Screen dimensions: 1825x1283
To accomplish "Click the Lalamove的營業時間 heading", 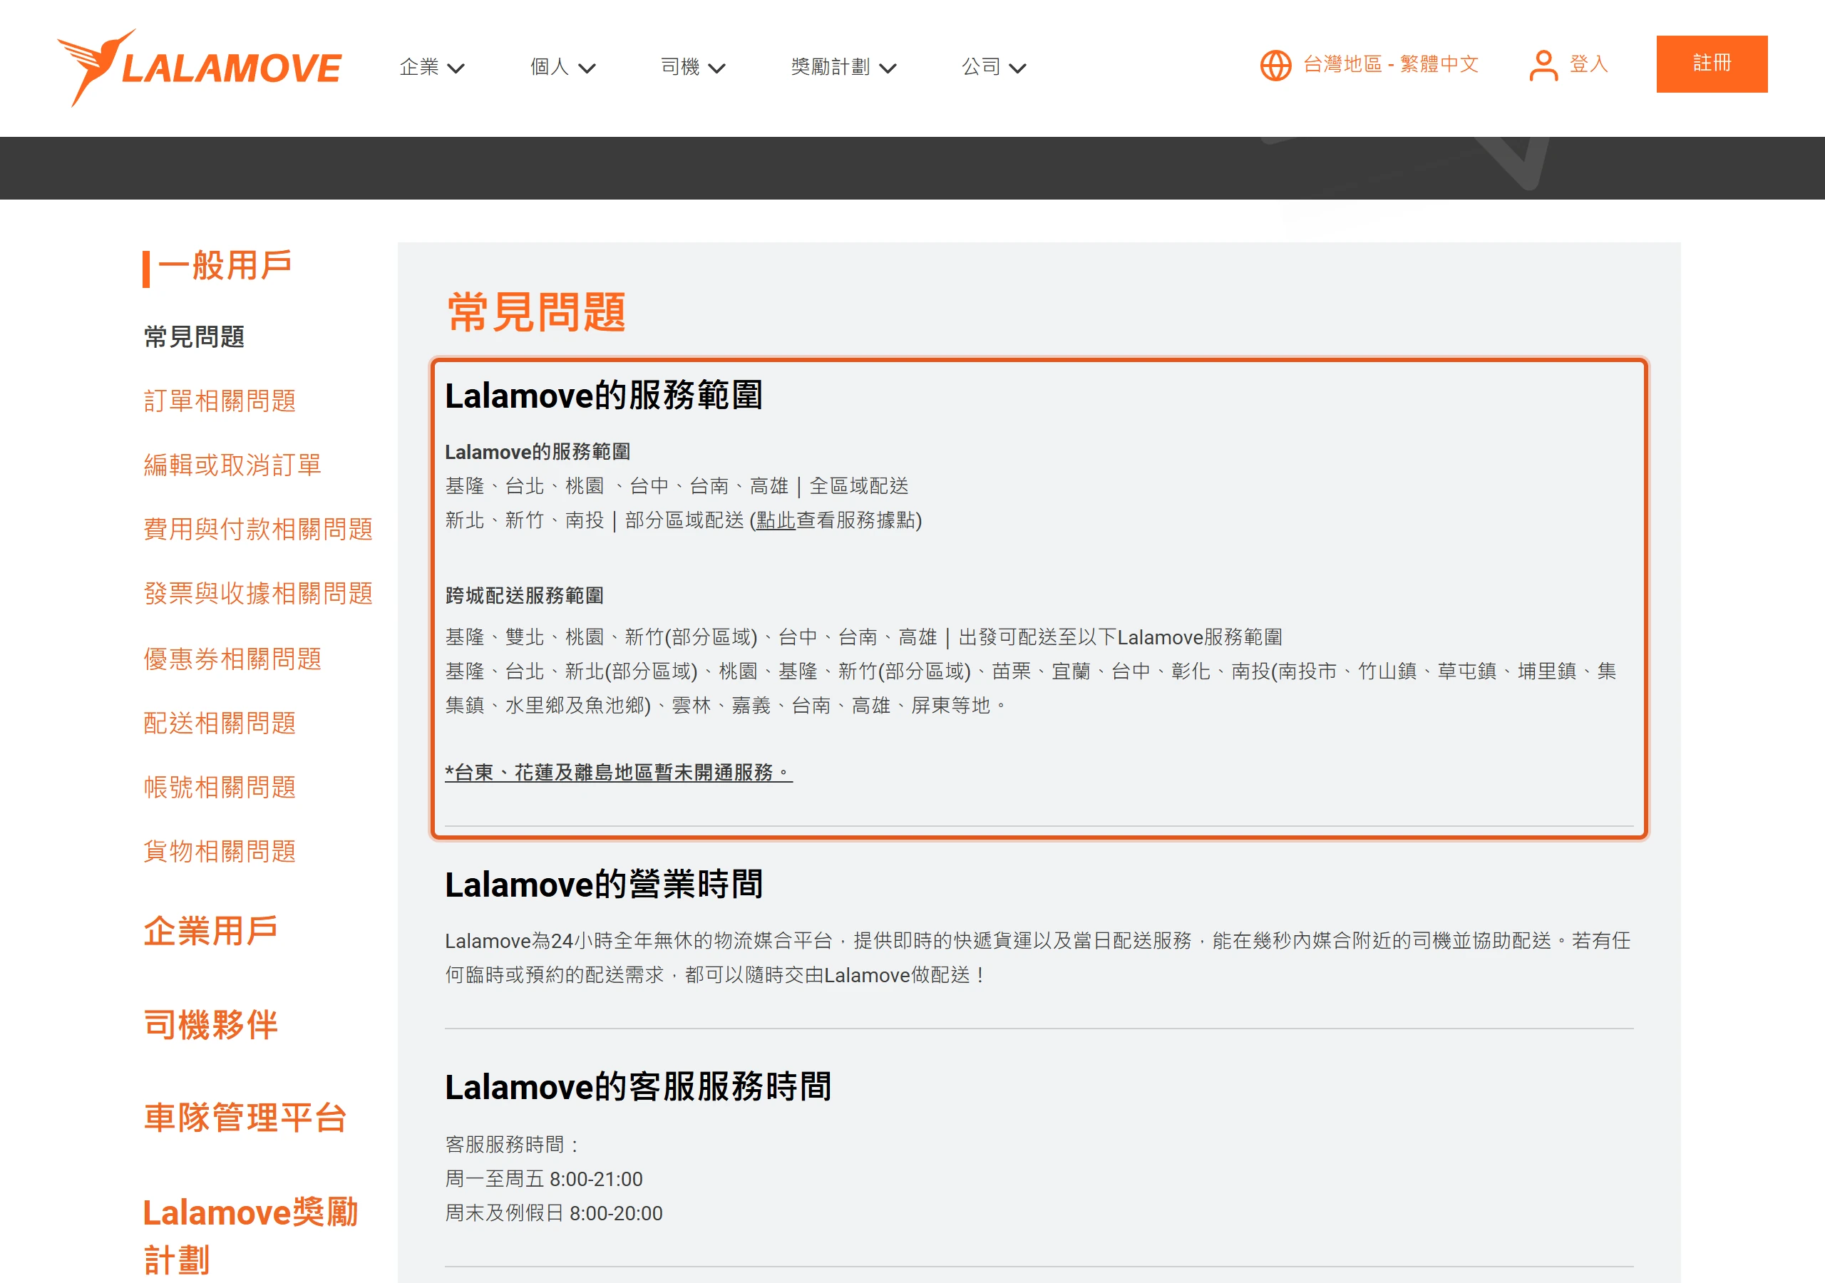I will click(x=603, y=885).
